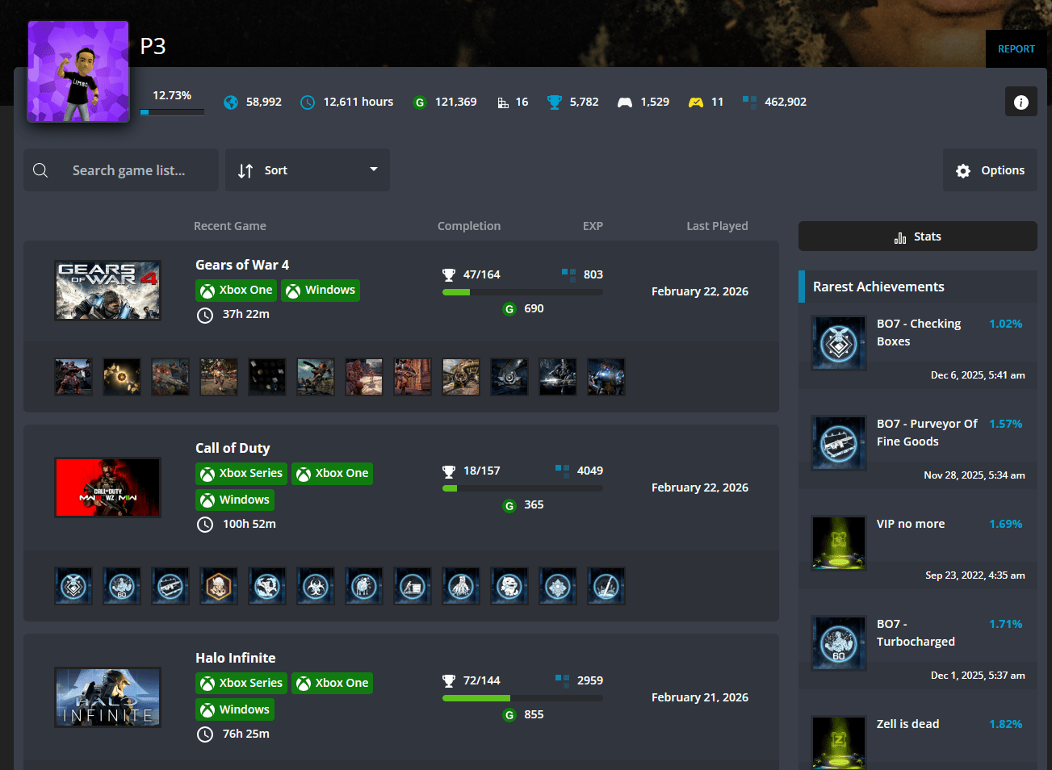Open the Options settings button
This screenshot has width=1052, height=770.
tap(990, 170)
